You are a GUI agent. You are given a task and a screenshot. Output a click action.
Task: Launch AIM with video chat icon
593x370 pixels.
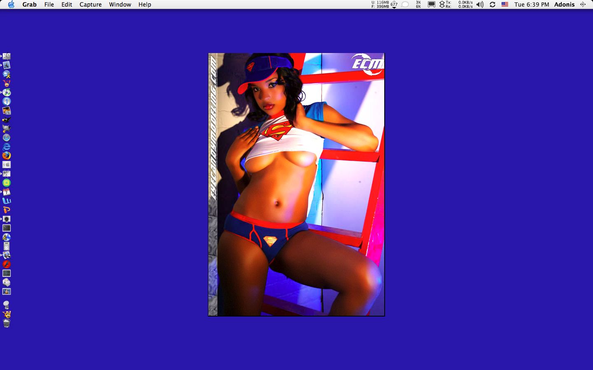[7, 74]
